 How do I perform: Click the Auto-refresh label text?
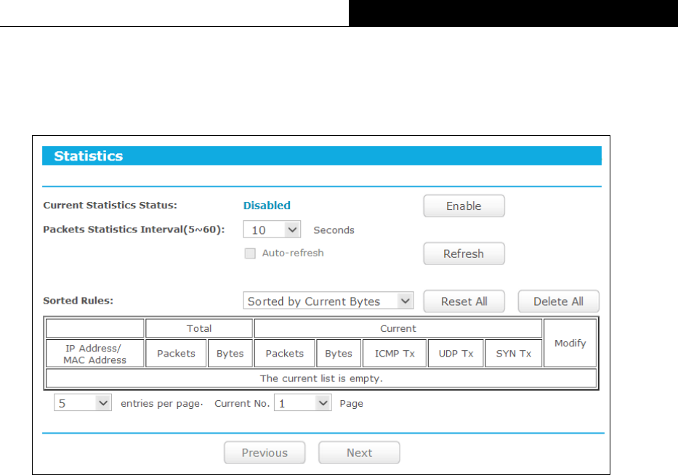(x=293, y=253)
